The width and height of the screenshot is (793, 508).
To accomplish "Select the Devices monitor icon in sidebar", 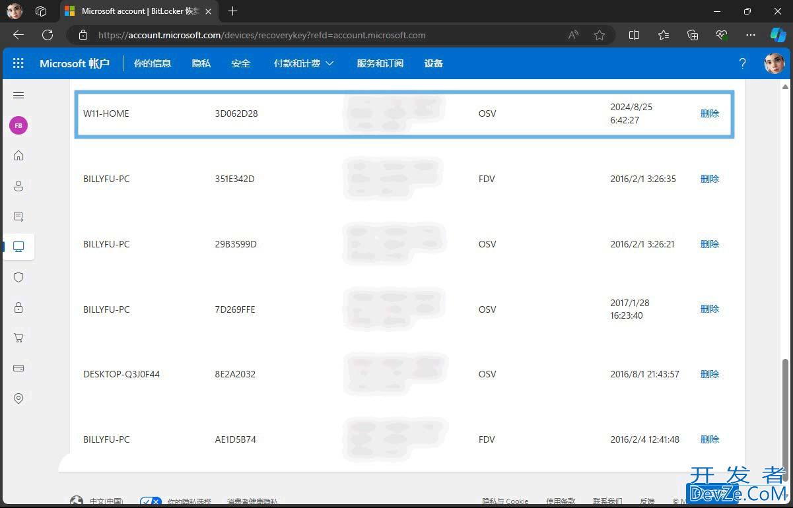I will (x=18, y=247).
